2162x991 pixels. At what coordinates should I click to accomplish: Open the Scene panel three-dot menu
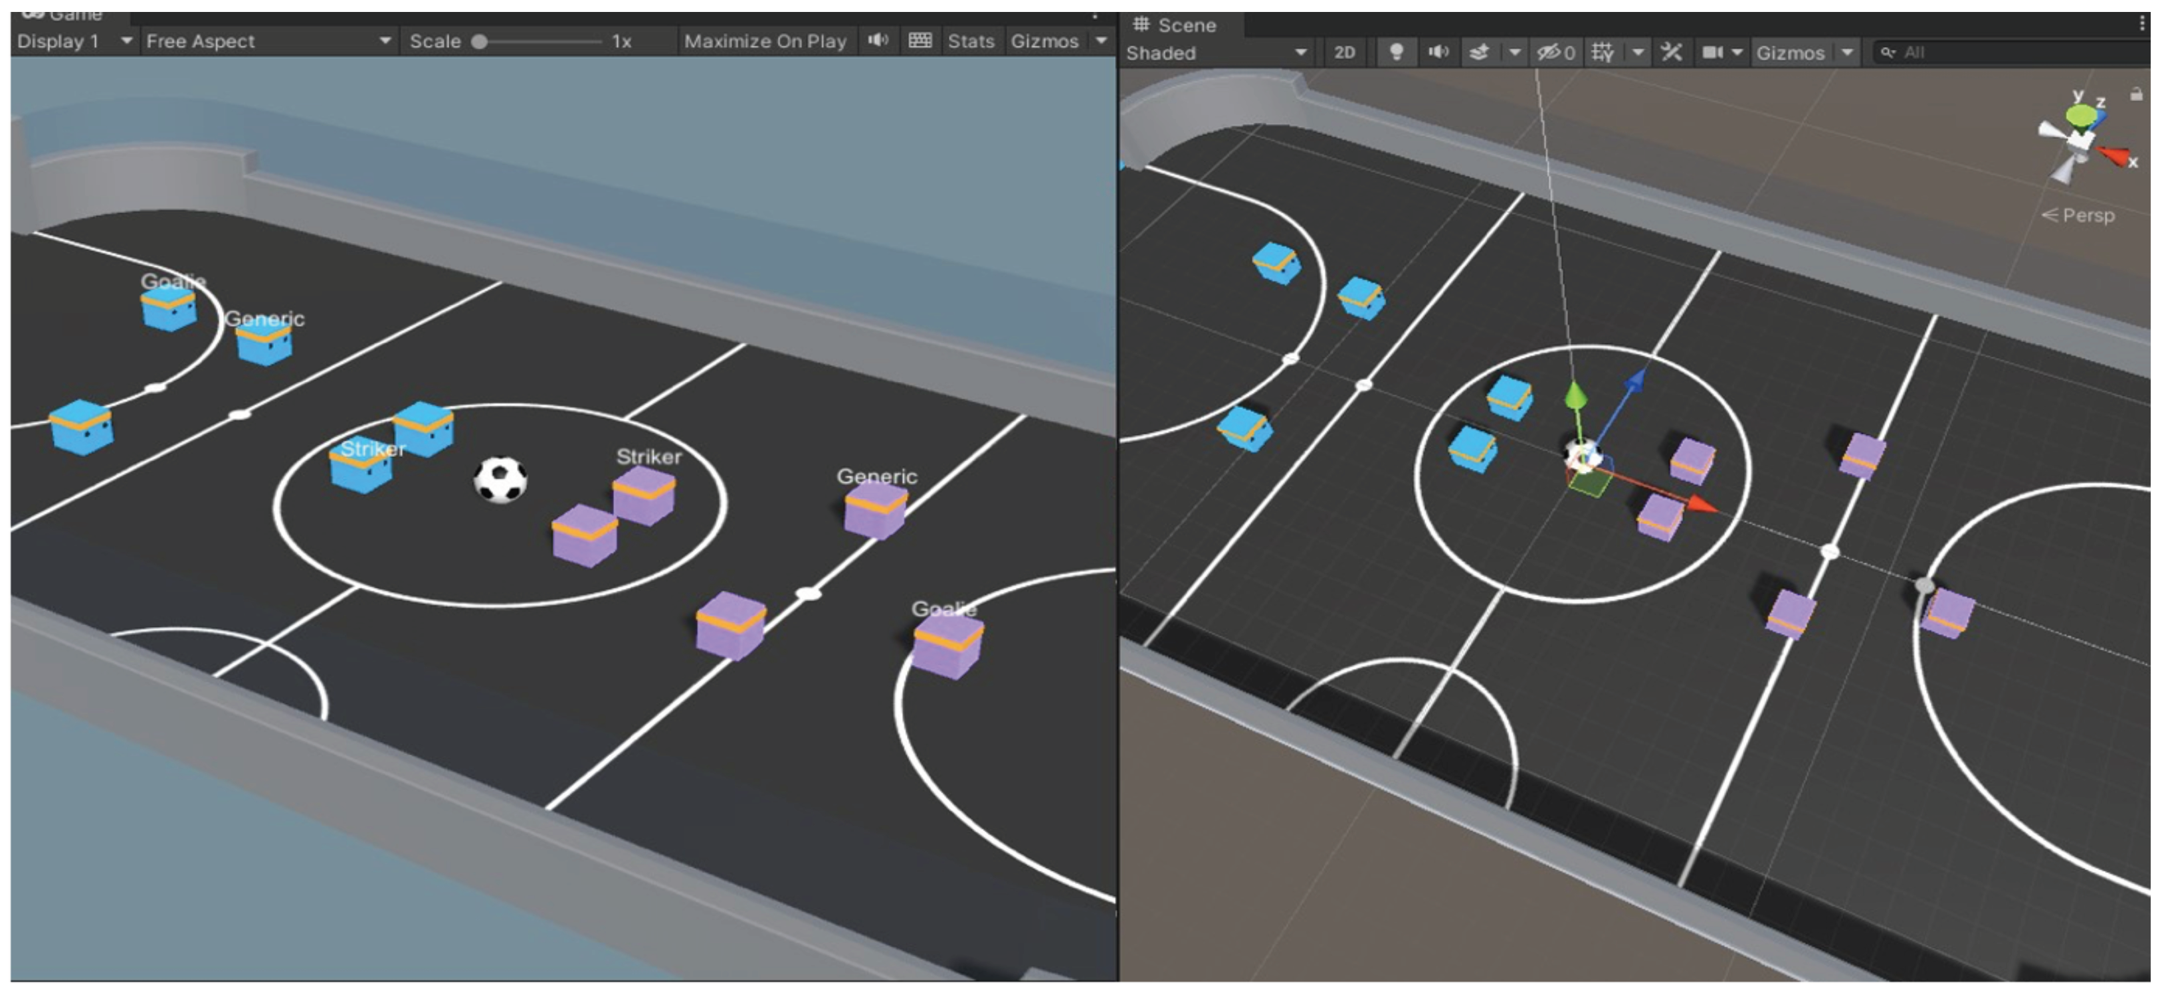click(2143, 25)
